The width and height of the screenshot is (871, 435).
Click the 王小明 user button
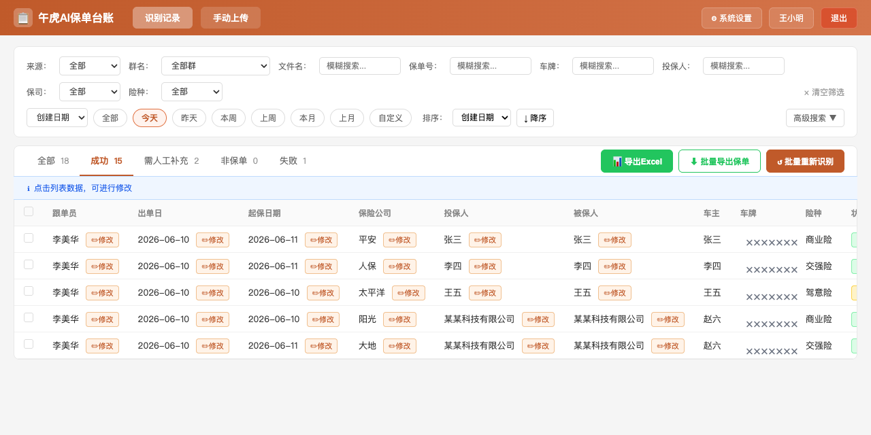(791, 18)
